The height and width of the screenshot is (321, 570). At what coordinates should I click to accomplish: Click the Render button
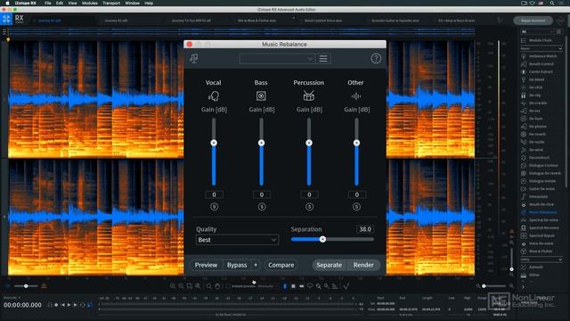pyautogui.click(x=363, y=265)
